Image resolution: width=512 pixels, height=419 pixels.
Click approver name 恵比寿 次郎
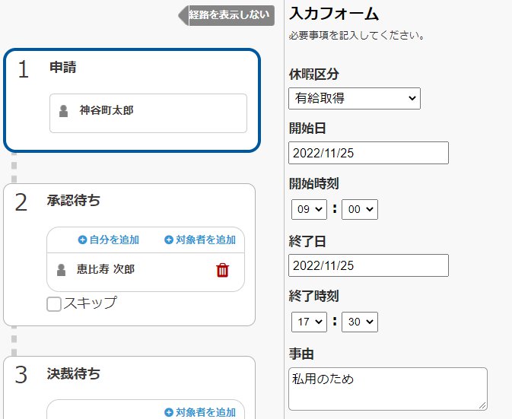(x=106, y=269)
